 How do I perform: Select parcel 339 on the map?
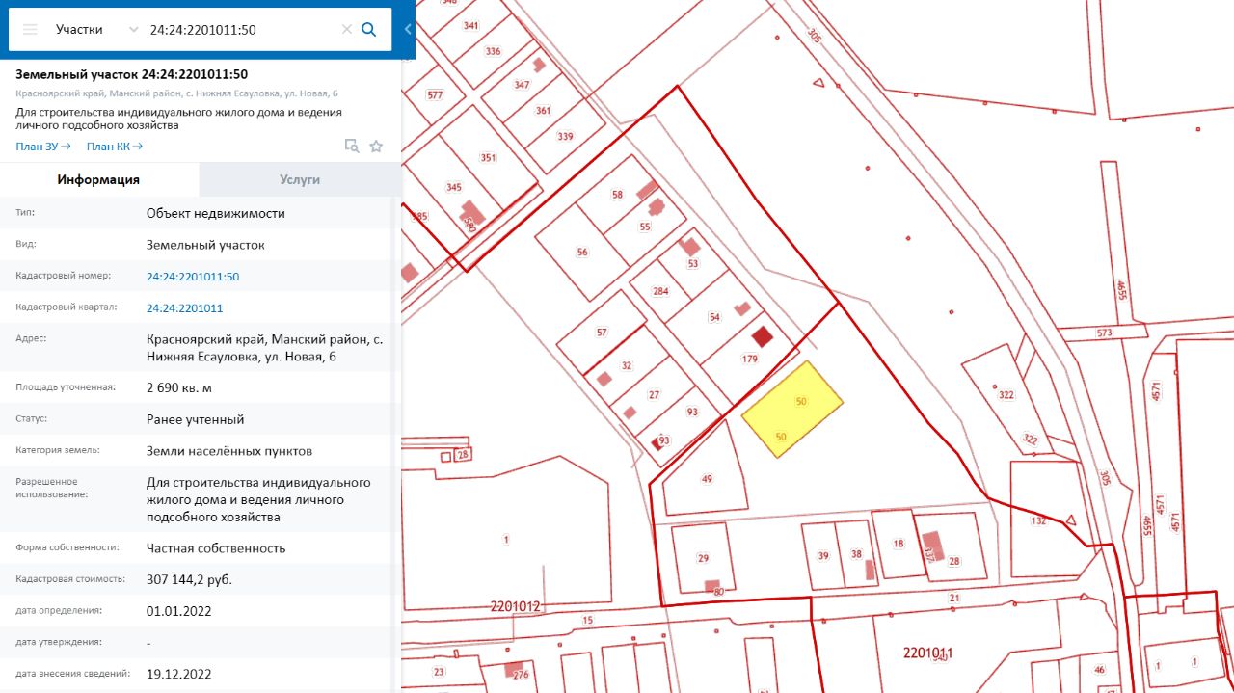(565, 137)
